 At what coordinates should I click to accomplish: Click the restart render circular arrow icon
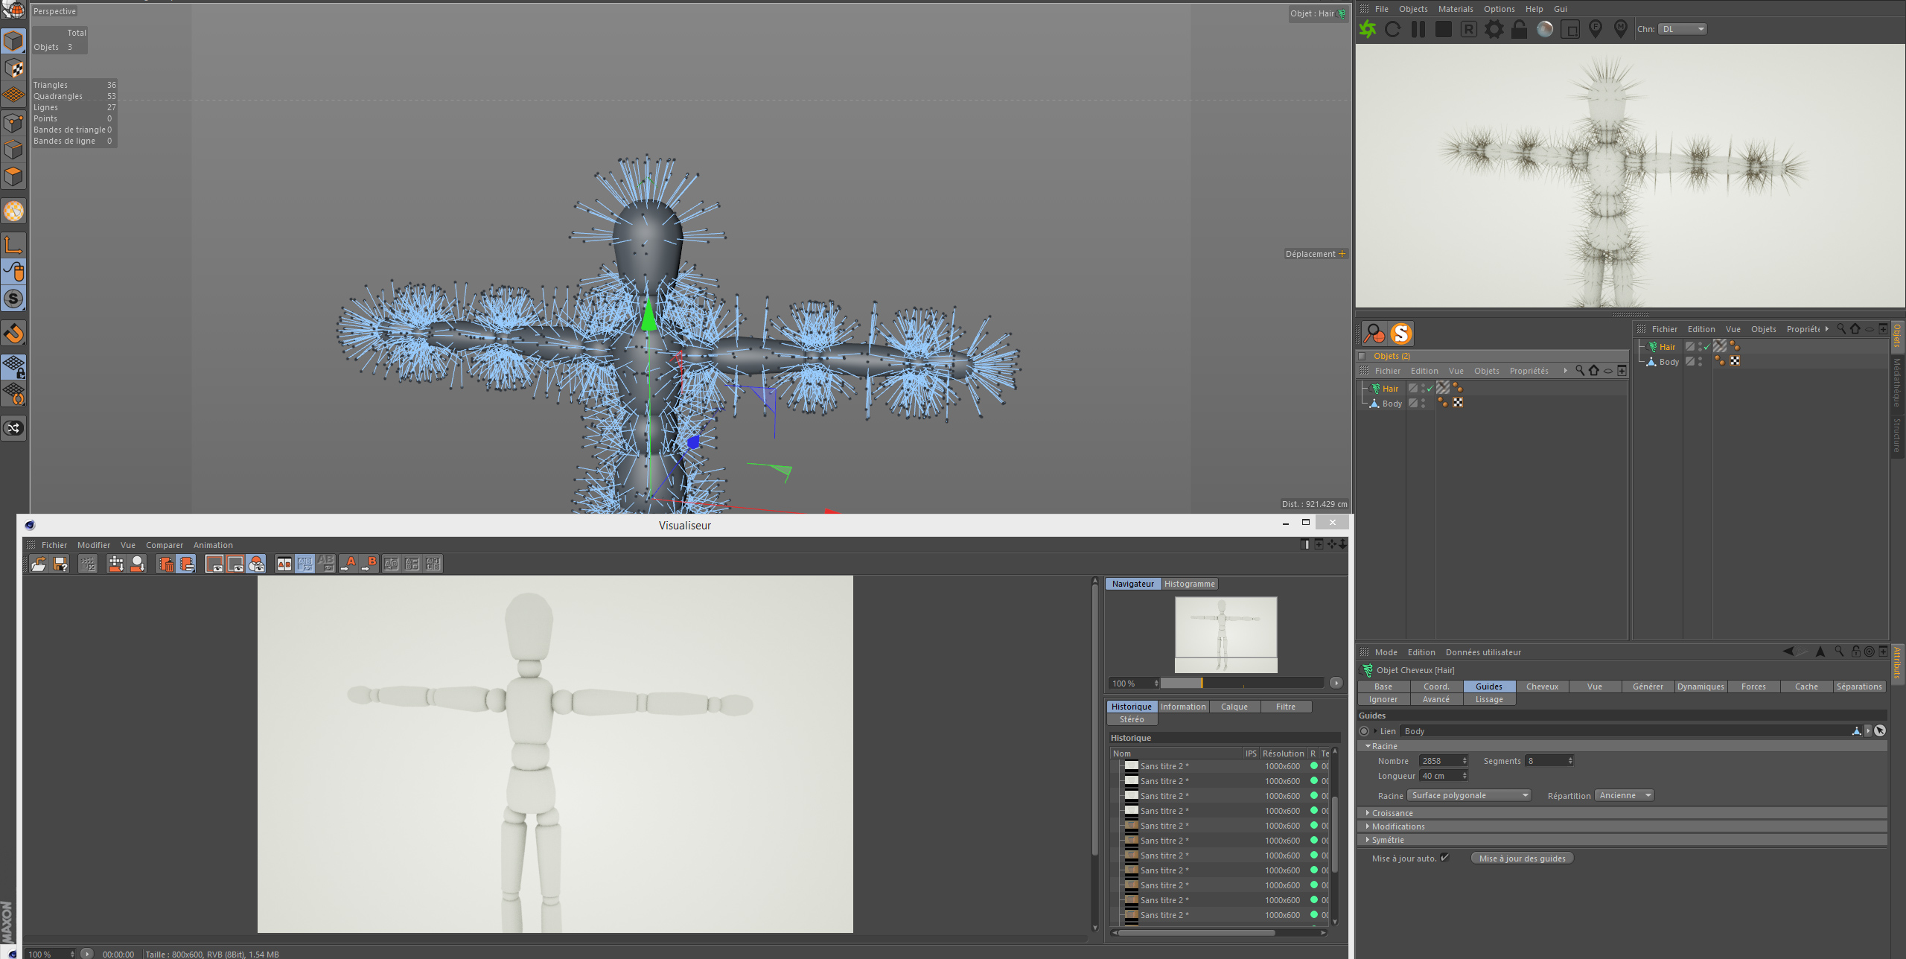click(1393, 29)
